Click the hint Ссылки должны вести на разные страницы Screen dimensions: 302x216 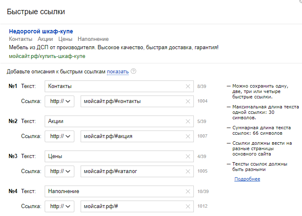point(262,148)
